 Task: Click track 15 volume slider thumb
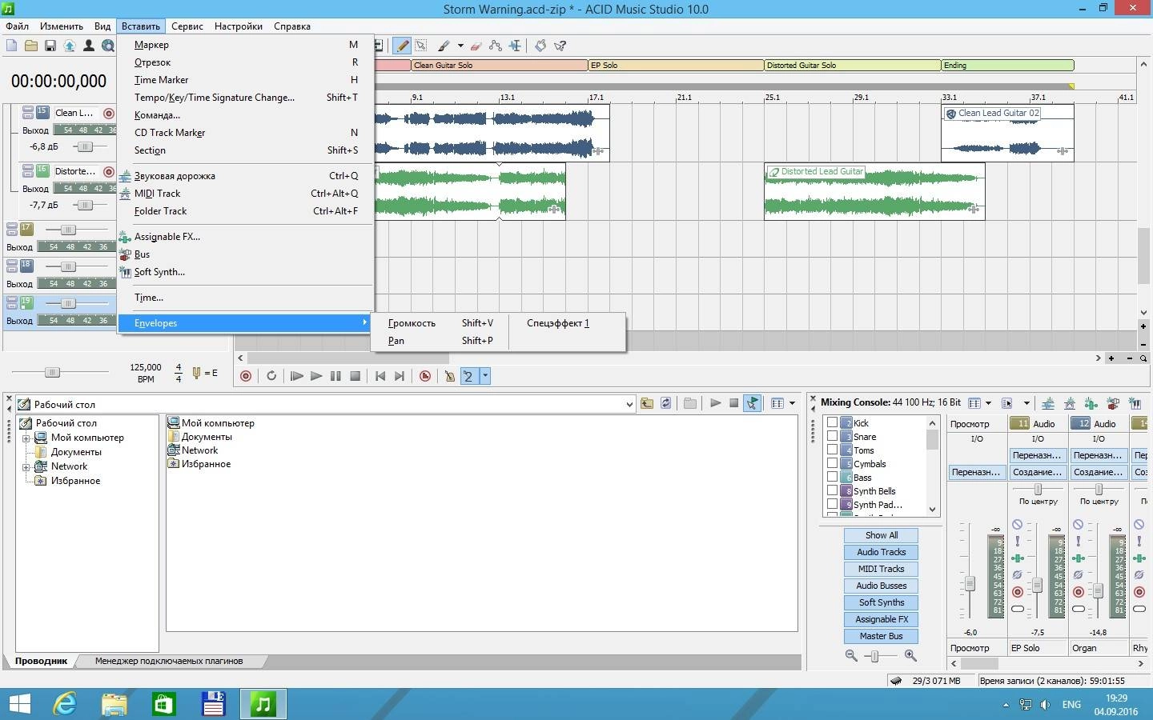pyautogui.click(x=85, y=146)
